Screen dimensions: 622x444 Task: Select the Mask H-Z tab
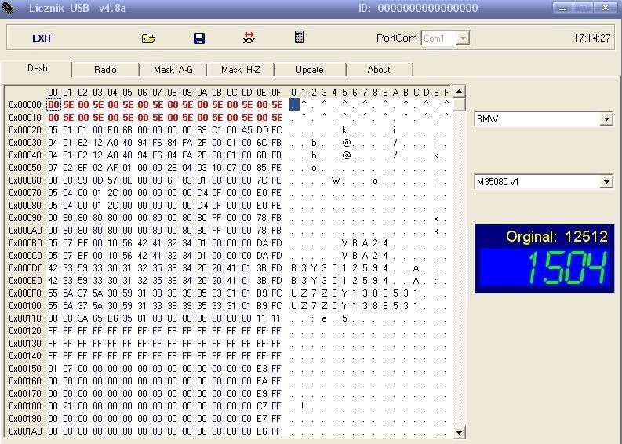(241, 70)
